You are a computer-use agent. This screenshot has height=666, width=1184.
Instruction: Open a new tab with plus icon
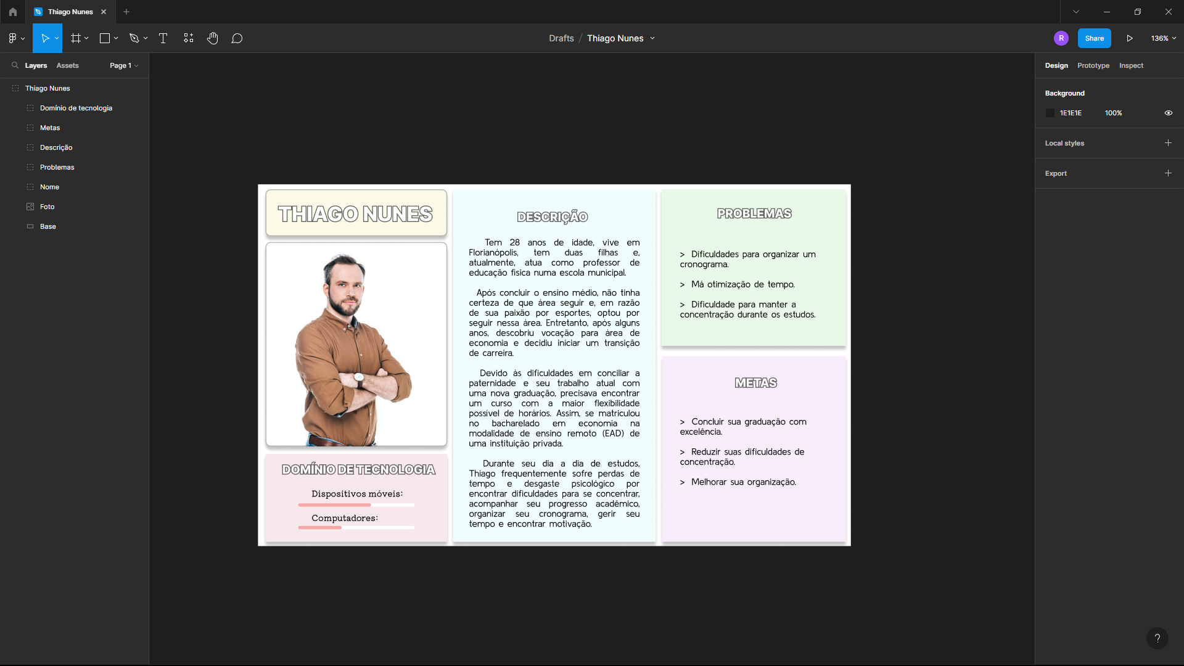(126, 12)
